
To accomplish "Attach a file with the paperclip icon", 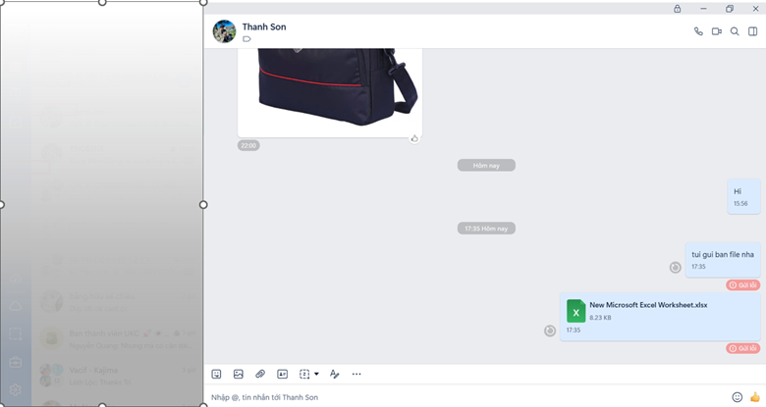I will (260, 374).
